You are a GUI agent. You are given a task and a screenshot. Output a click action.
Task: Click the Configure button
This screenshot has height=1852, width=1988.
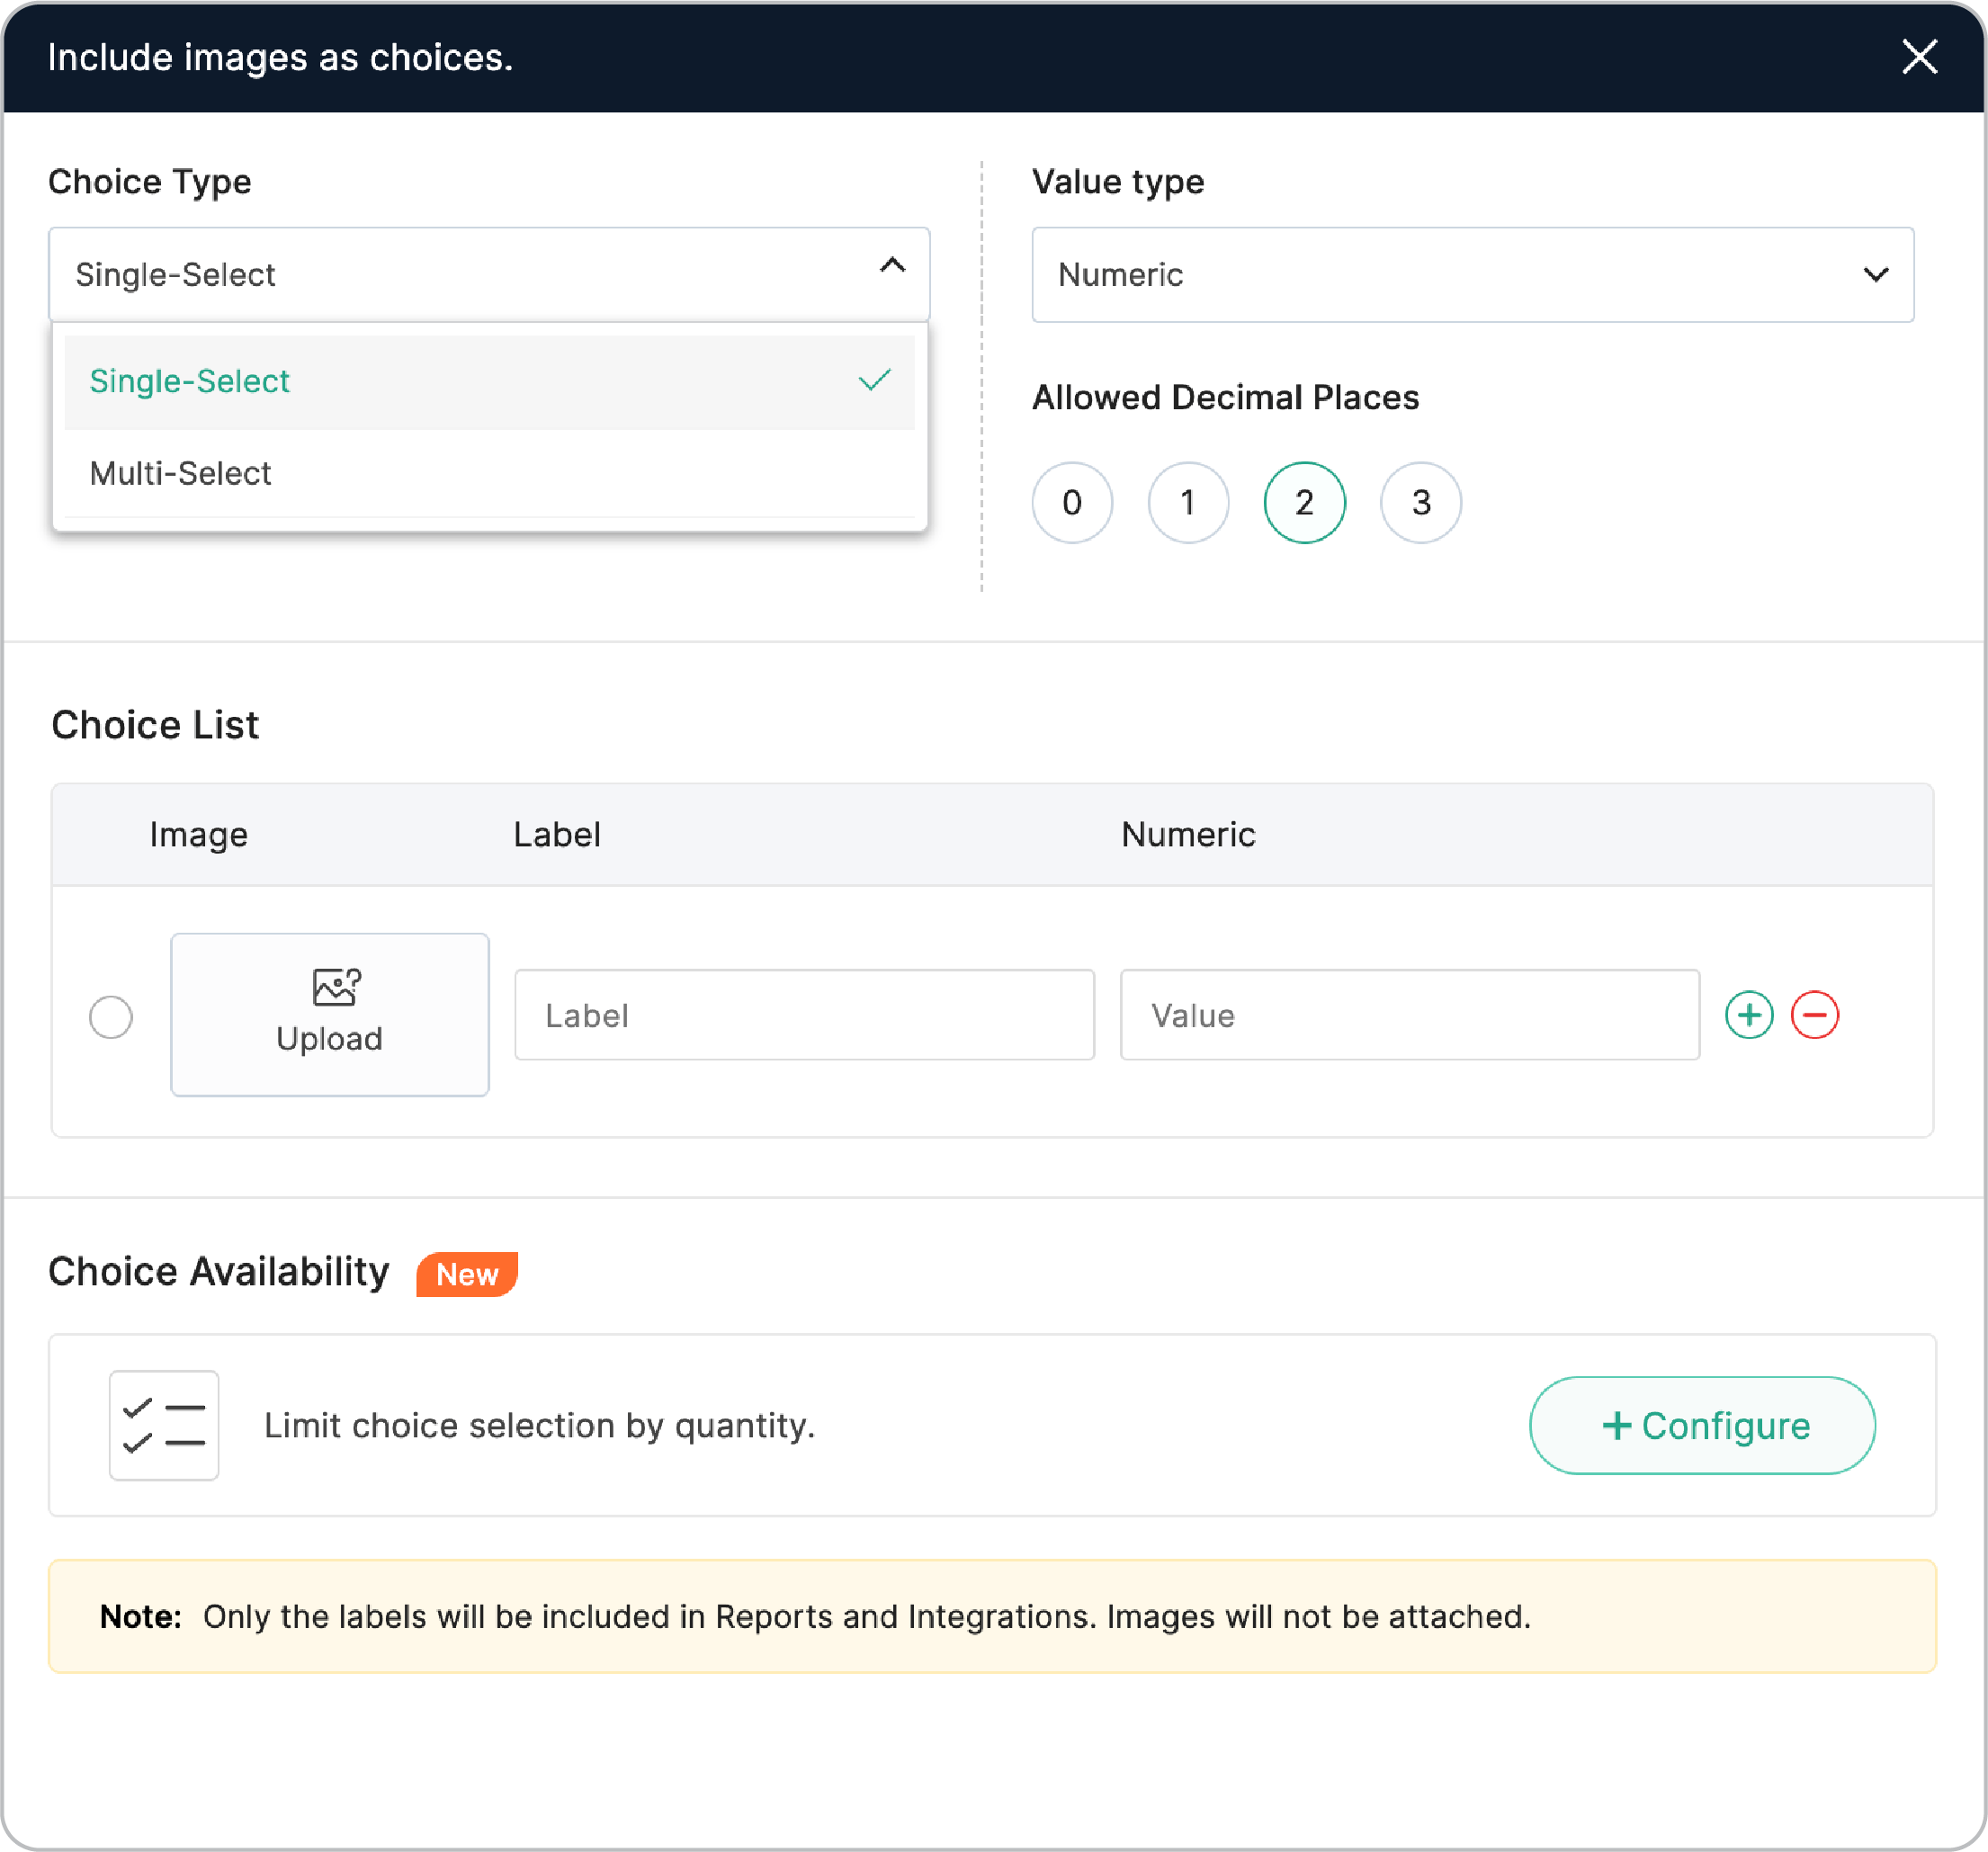click(1702, 1425)
